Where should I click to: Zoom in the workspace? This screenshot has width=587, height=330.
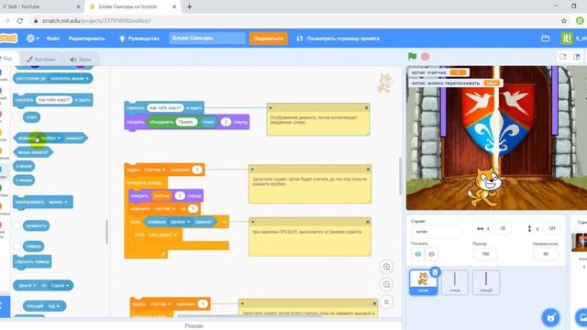tap(386, 267)
